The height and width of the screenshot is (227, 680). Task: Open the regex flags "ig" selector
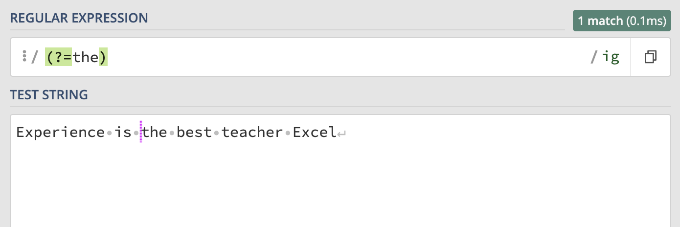(611, 57)
